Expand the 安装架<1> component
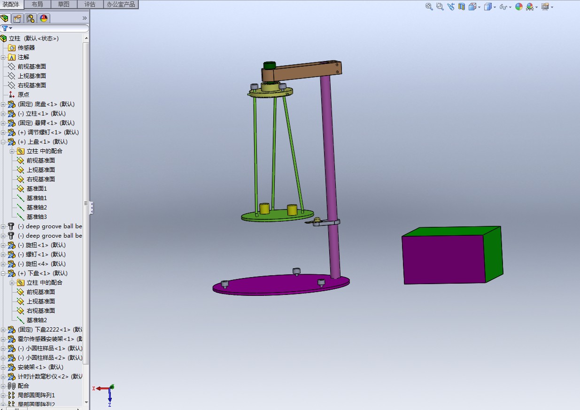 coord(3,367)
